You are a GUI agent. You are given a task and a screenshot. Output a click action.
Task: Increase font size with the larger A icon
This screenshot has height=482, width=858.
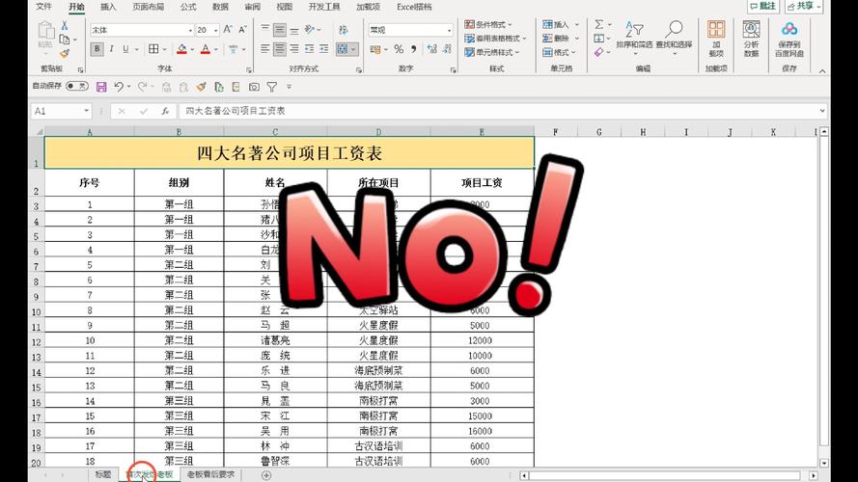pos(228,30)
